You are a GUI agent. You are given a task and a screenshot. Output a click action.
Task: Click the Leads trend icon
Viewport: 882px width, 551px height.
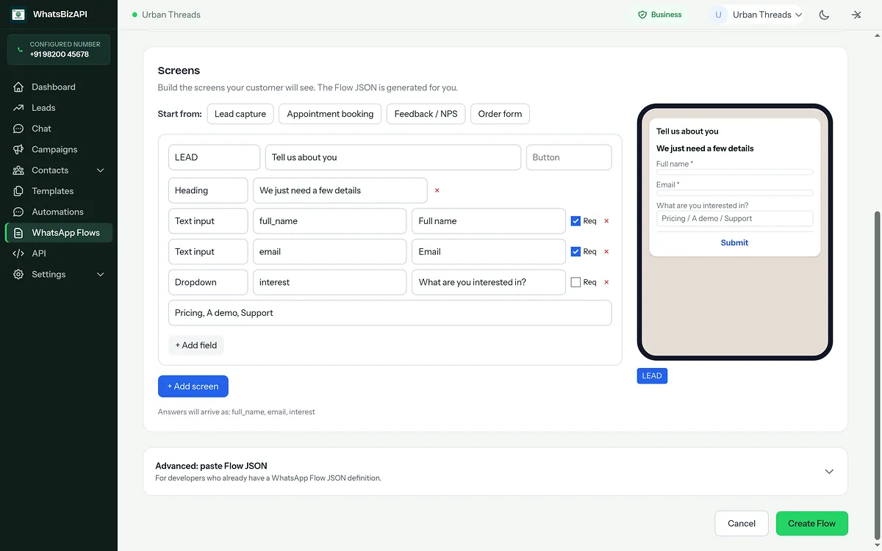[x=18, y=108]
